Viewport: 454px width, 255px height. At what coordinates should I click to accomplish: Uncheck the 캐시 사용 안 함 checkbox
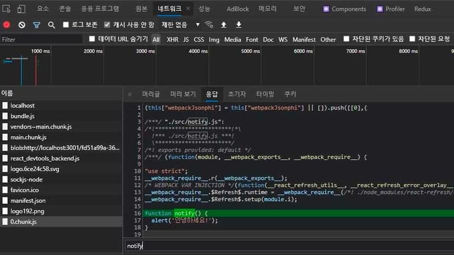(x=107, y=25)
